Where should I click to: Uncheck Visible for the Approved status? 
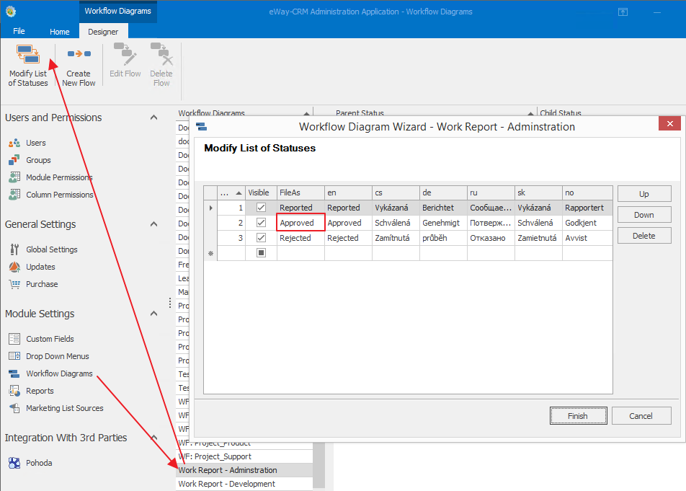(x=261, y=222)
